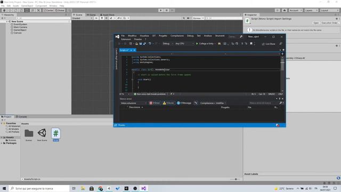Select the Unity Transform tool

click(33, 10)
